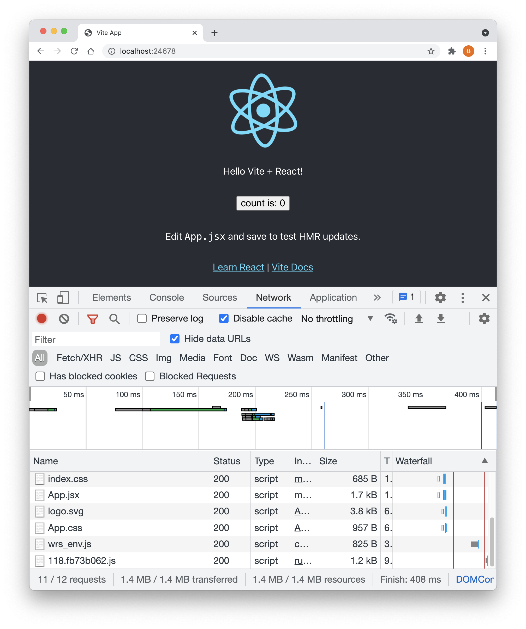Filter requests by Fetch/XHR
This screenshot has width=526, height=629.
80,358
